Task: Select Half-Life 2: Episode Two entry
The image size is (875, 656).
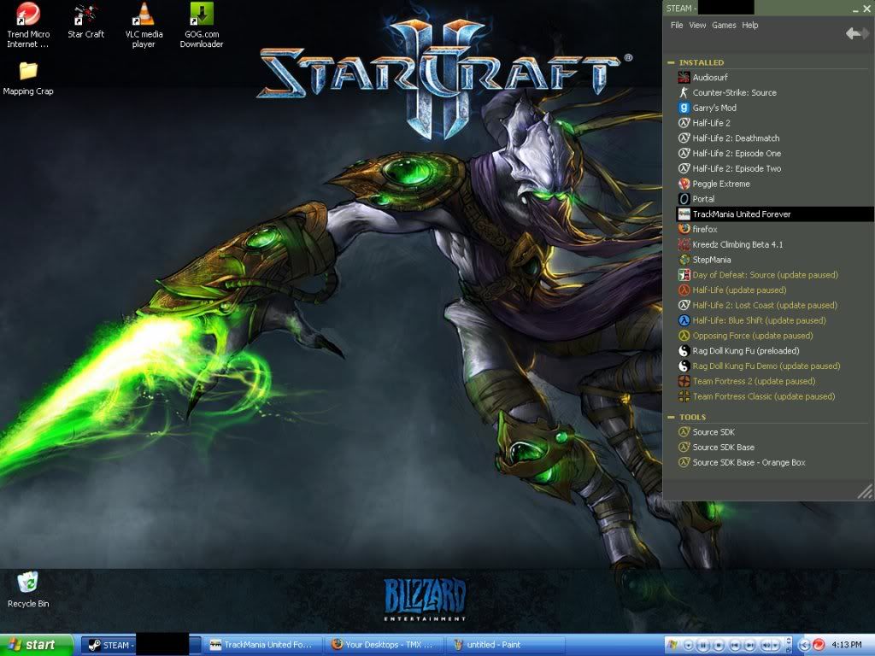Action: [730, 168]
